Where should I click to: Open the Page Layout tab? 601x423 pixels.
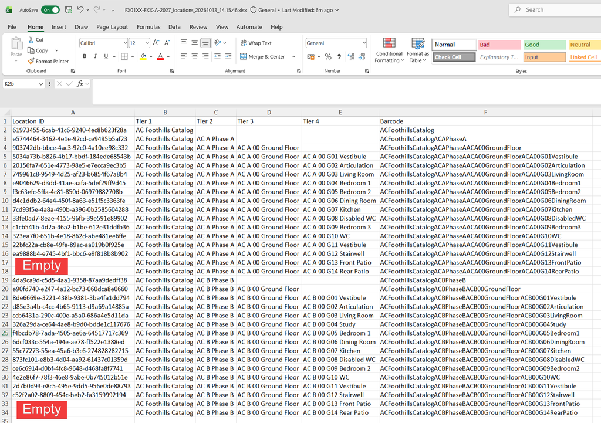pyautogui.click(x=112, y=27)
